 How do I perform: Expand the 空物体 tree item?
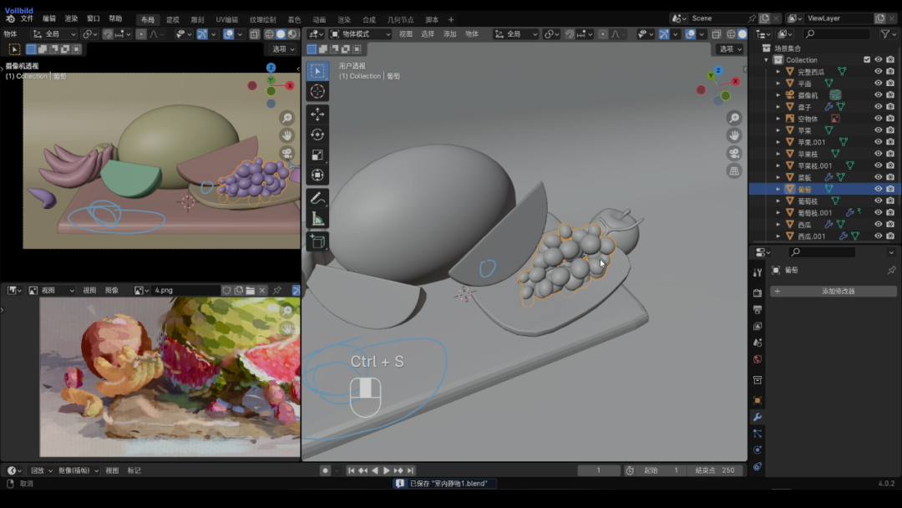(778, 119)
